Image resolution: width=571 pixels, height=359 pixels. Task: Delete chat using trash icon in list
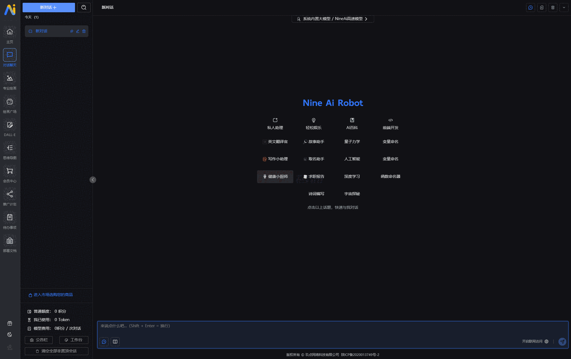coord(84,31)
